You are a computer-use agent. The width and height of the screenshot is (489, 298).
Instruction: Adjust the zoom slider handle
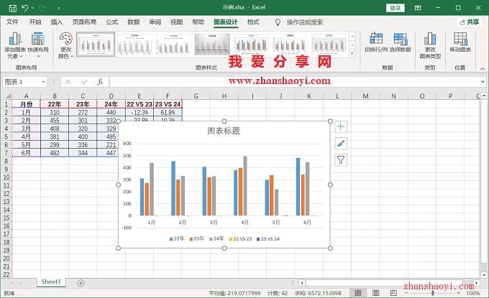[433, 293]
